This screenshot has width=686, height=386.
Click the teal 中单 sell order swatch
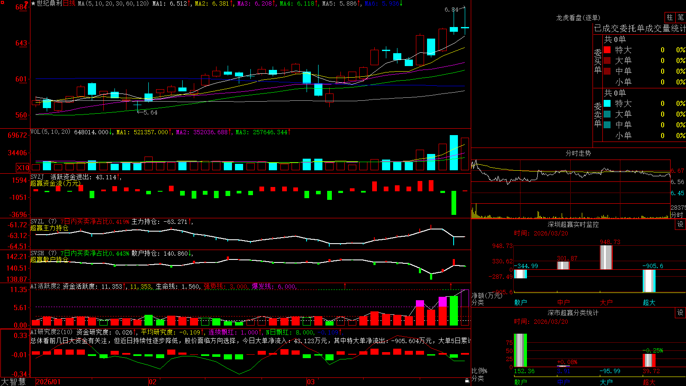coord(607,125)
